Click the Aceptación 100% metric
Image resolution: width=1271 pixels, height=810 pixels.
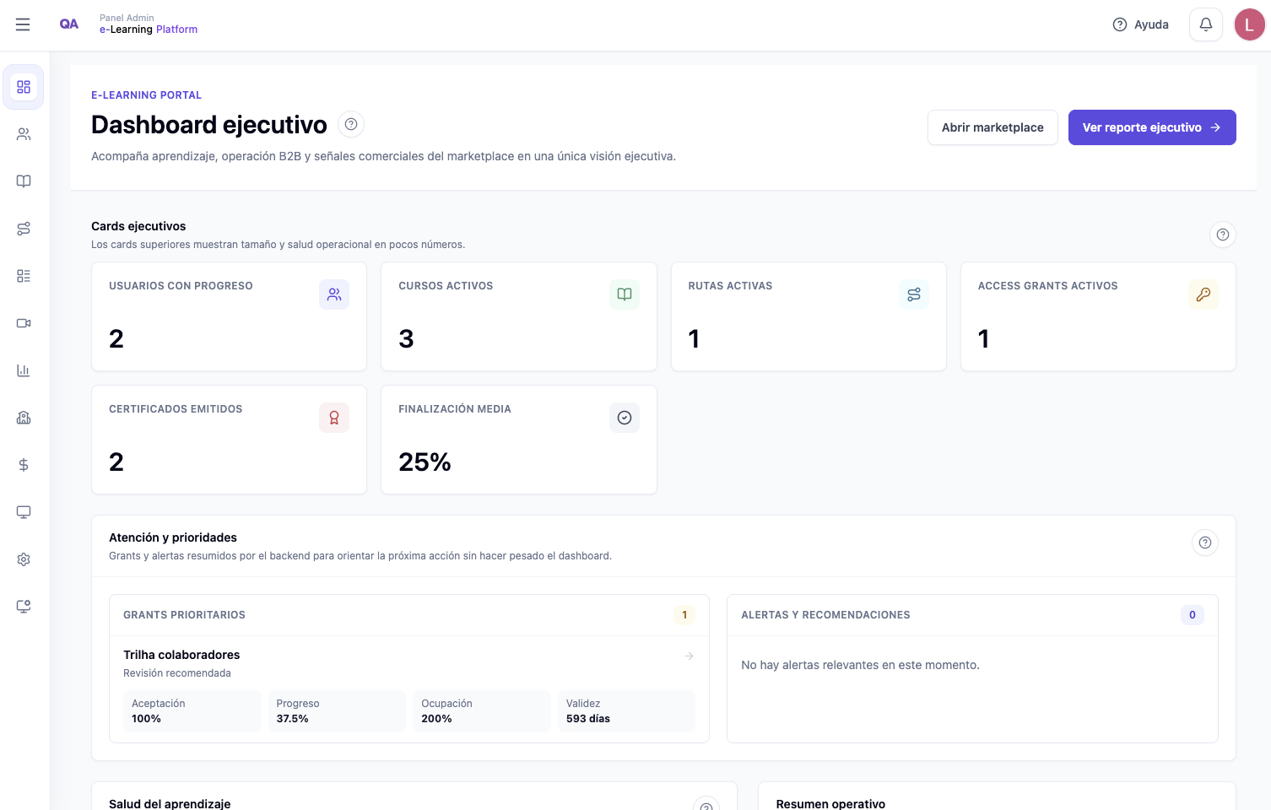point(192,711)
